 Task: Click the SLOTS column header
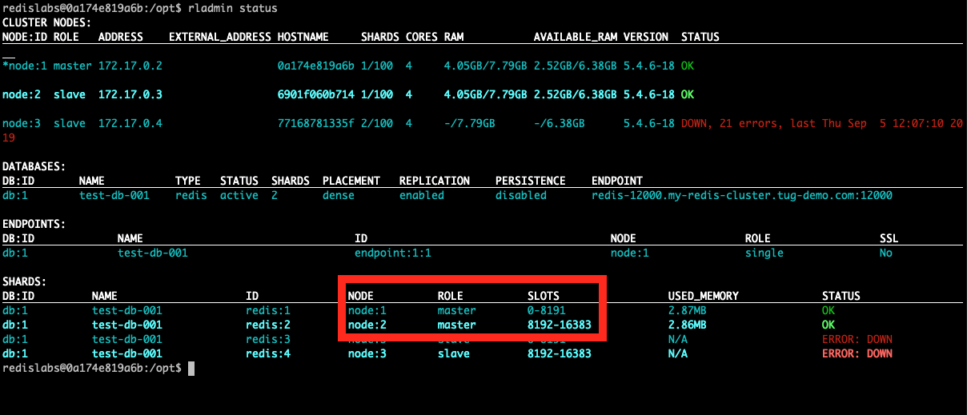click(544, 296)
